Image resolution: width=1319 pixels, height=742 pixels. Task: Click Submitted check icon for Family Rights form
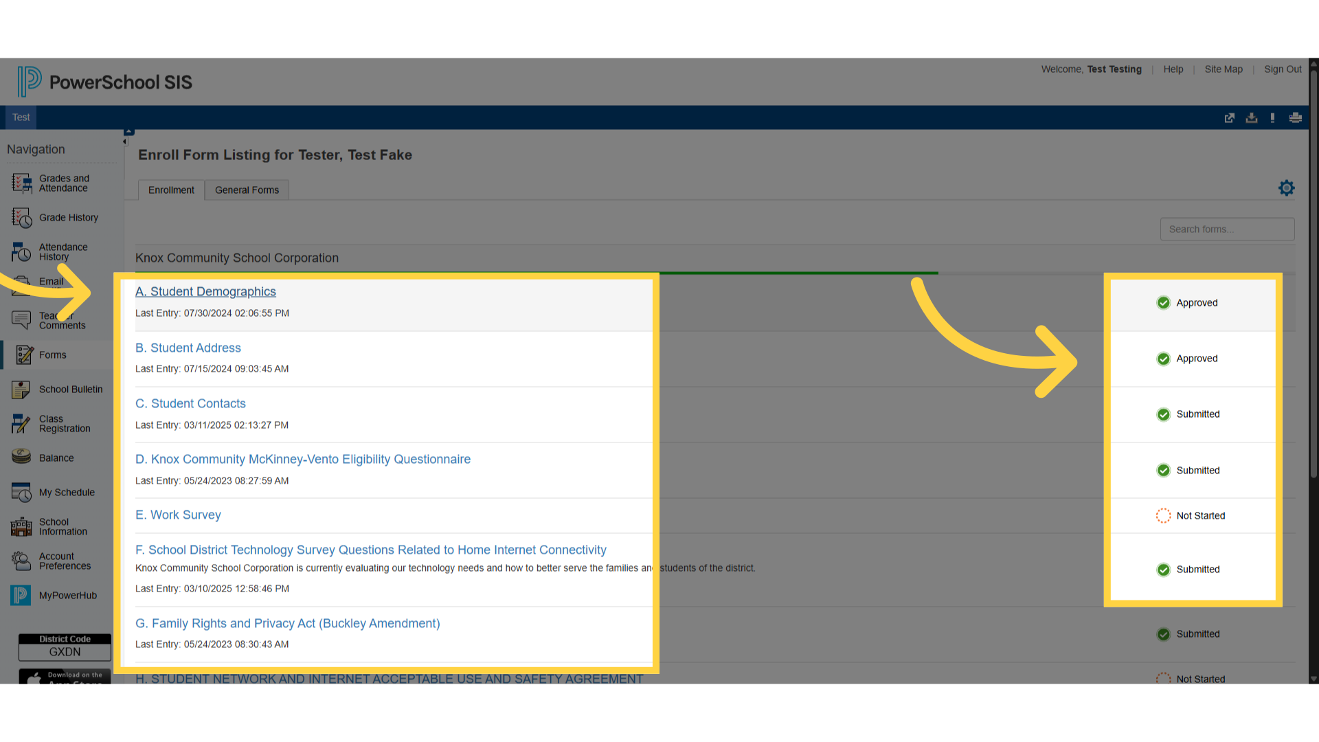pos(1164,634)
